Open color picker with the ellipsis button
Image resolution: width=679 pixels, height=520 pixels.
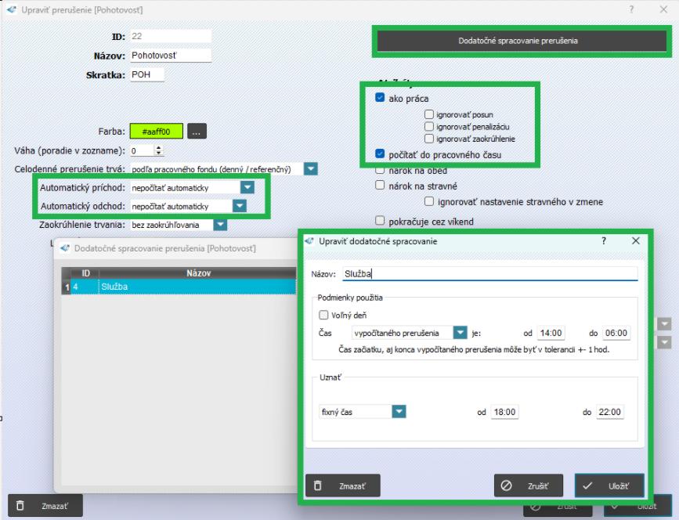(197, 132)
